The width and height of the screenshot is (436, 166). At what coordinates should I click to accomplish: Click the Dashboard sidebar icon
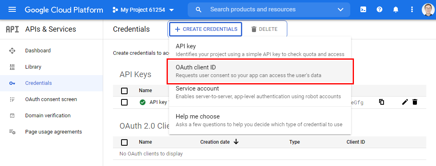(12, 50)
